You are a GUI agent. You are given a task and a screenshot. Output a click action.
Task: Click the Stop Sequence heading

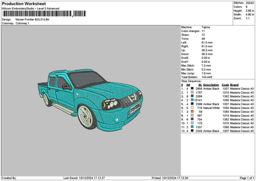(191, 80)
